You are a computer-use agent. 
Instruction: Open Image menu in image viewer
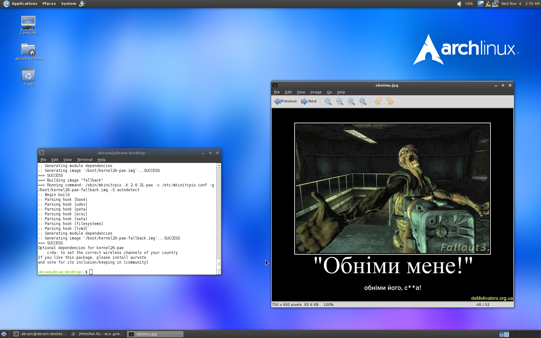[316, 92]
